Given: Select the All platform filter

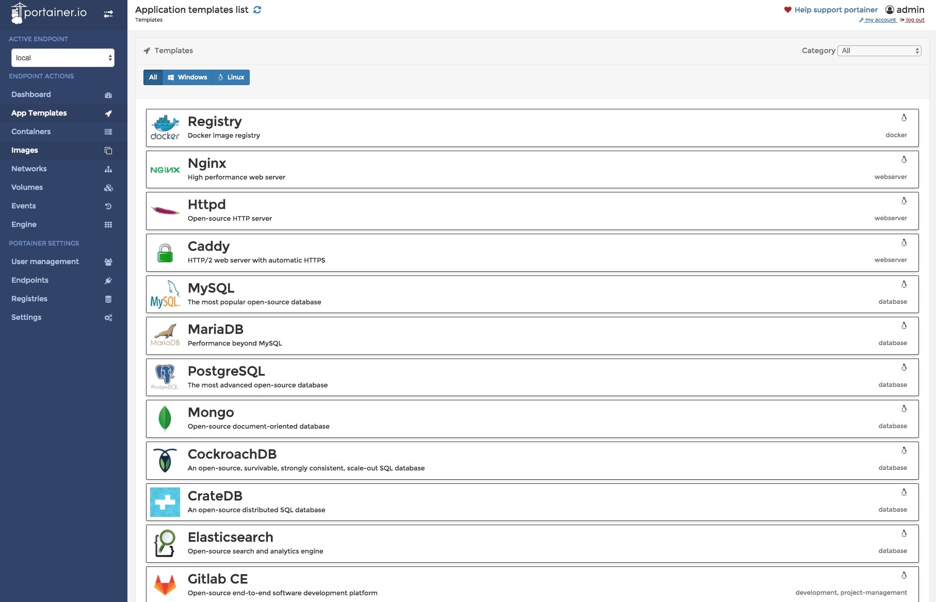Looking at the screenshot, I should coord(153,77).
